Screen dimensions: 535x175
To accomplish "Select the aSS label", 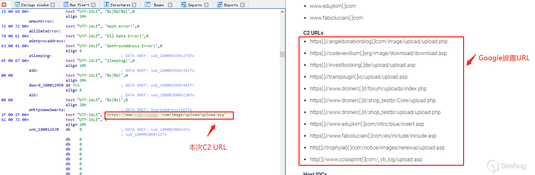I will (x=33, y=95).
